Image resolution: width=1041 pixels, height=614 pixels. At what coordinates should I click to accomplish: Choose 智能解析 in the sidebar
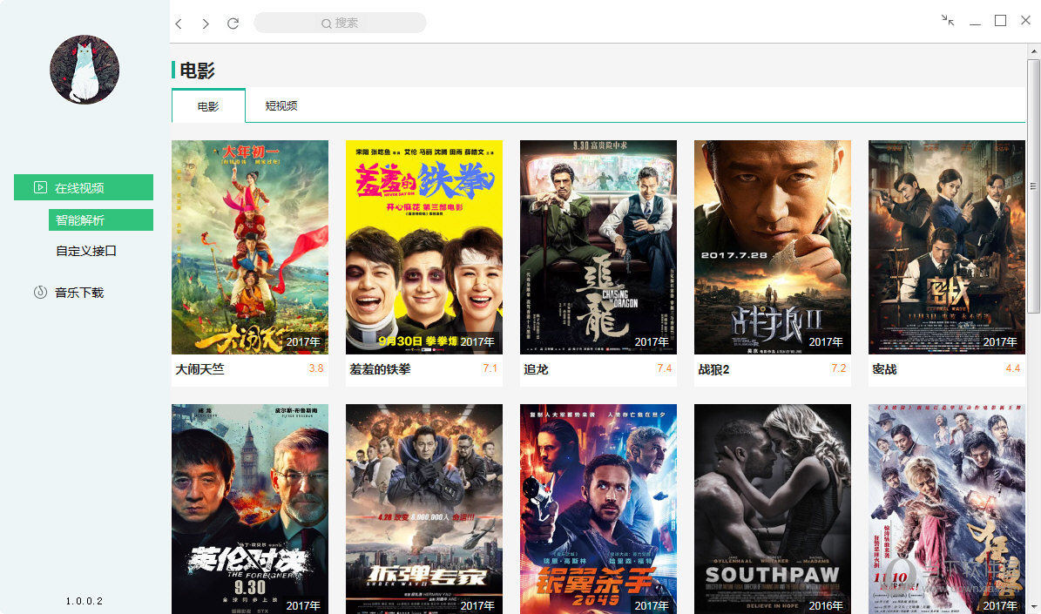coord(101,219)
